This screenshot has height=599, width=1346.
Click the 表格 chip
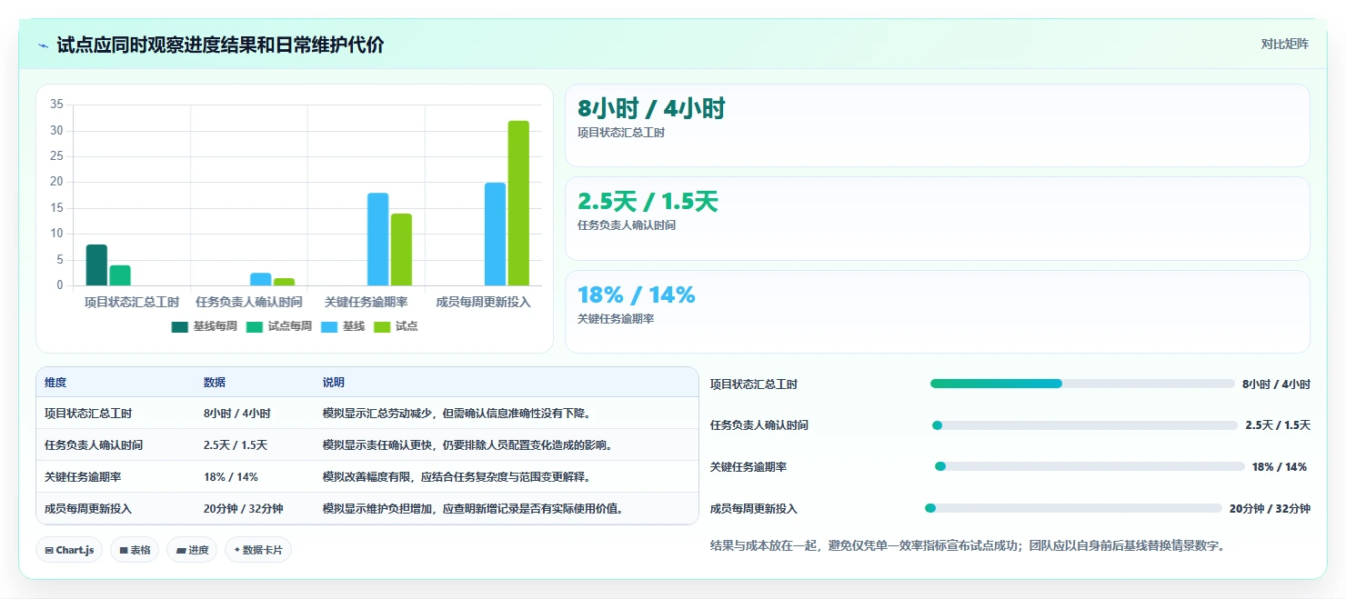[x=135, y=550]
